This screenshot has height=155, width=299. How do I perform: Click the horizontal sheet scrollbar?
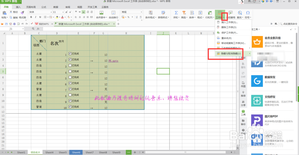(185, 152)
